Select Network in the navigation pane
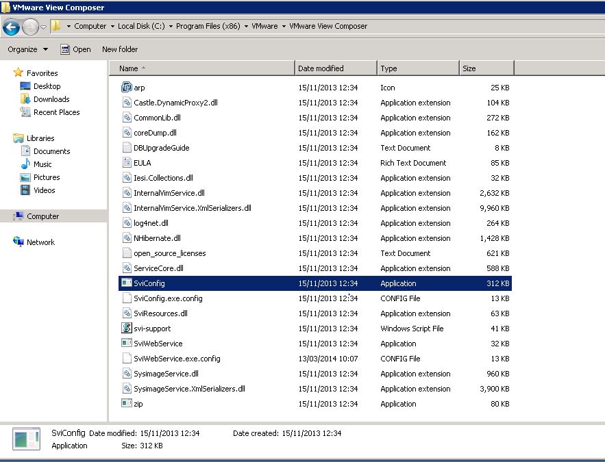The width and height of the screenshot is (605, 462). point(40,242)
